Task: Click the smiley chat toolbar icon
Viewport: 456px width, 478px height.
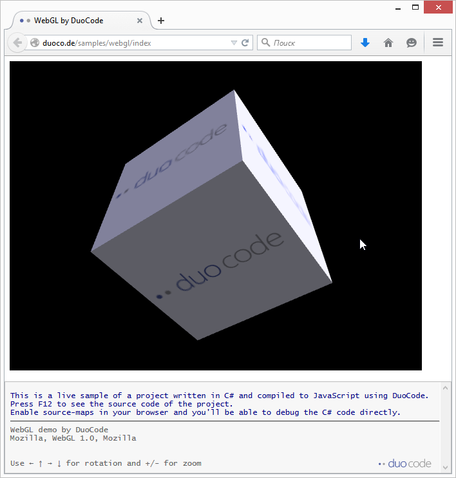Action: (x=412, y=43)
